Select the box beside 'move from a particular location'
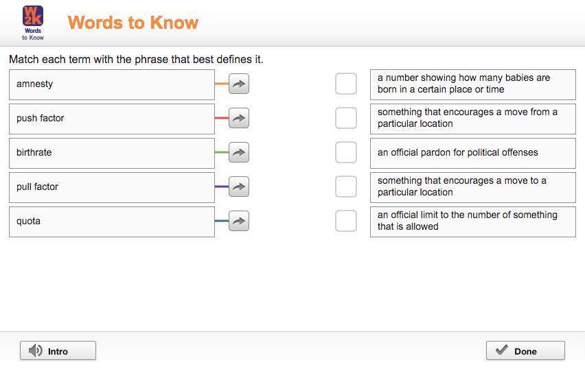This screenshot has width=585, height=369. [346, 118]
